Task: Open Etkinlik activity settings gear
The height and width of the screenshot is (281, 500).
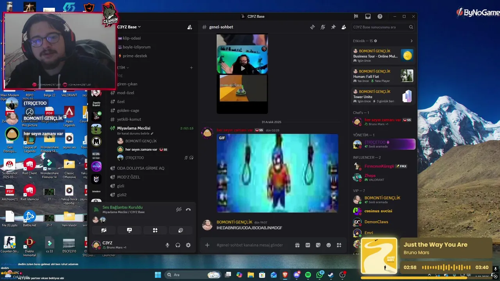Action: point(376,41)
